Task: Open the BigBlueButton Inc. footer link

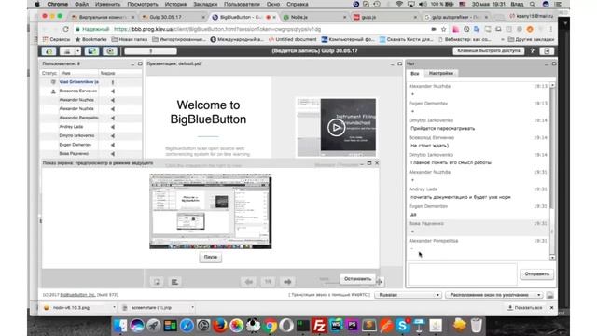Action: pyautogui.click(x=78, y=295)
